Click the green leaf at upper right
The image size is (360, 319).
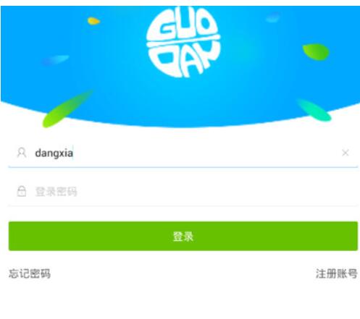point(316,52)
